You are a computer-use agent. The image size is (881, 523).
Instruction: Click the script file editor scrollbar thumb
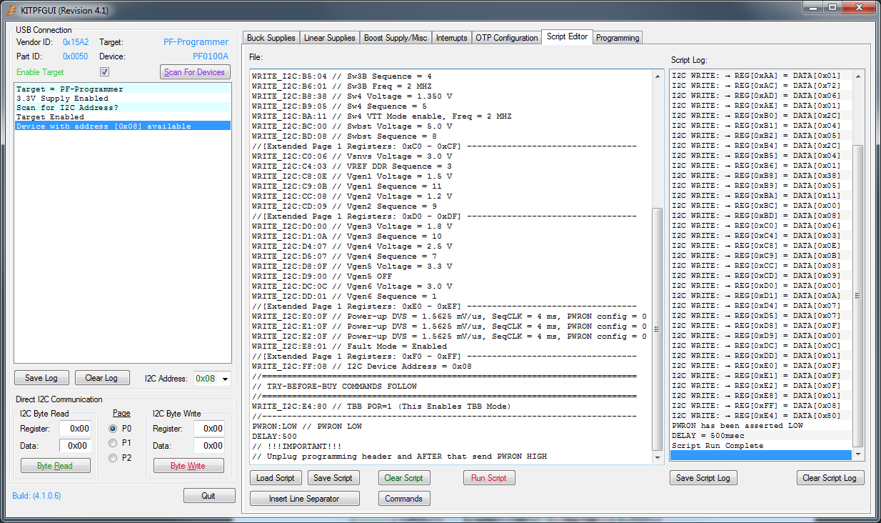(x=658, y=329)
